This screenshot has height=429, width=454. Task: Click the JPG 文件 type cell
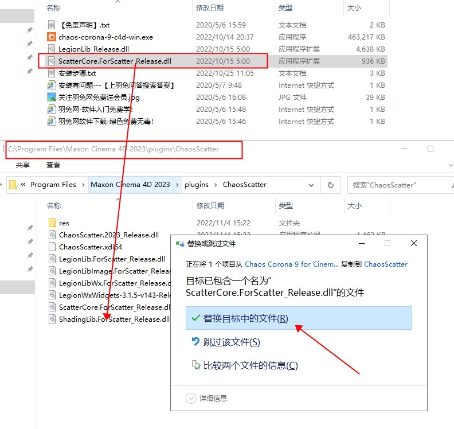click(292, 97)
